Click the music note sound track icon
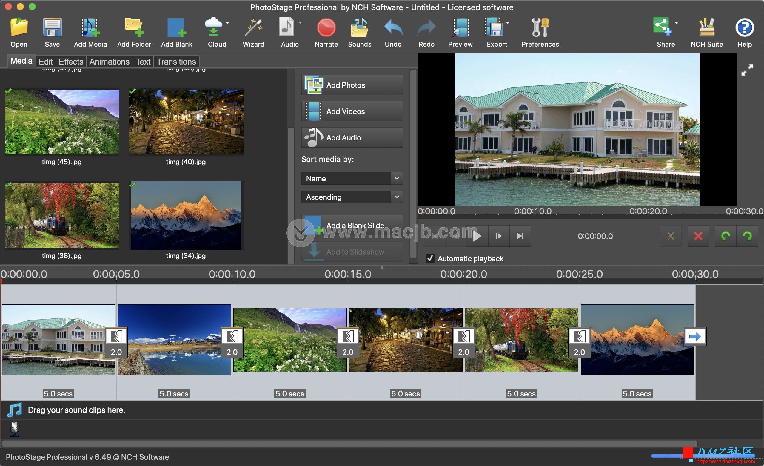Screen dimensions: 764x466 point(15,410)
